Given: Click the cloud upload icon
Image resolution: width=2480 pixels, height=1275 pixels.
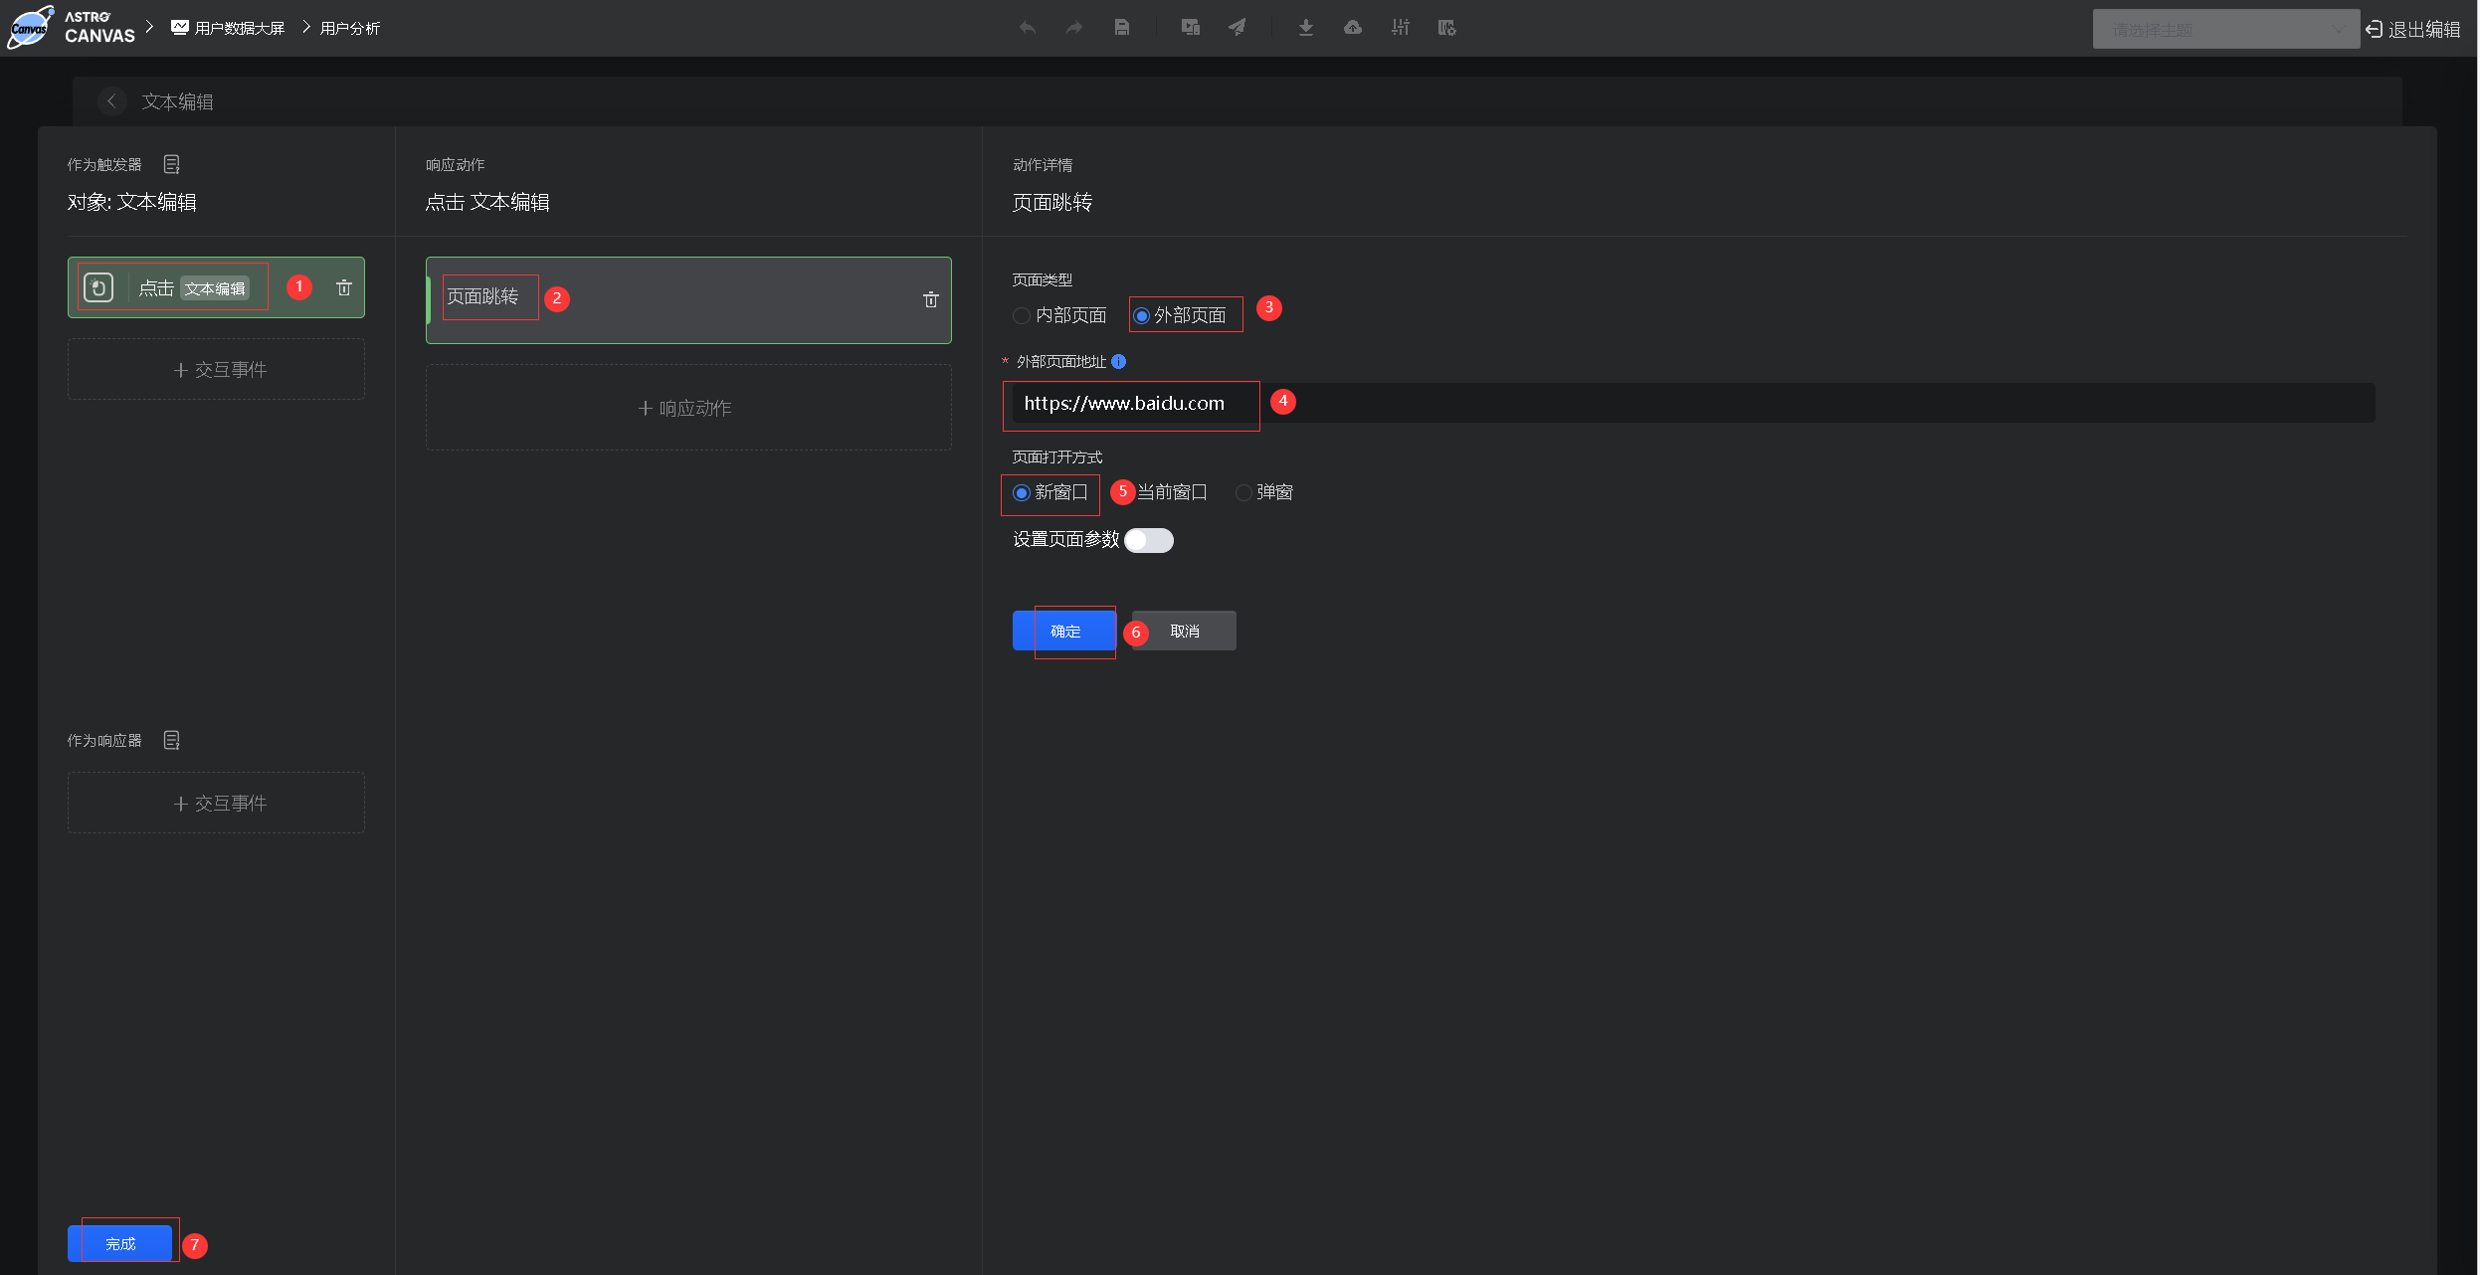Looking at the screenshot, I should (1352, 28).
